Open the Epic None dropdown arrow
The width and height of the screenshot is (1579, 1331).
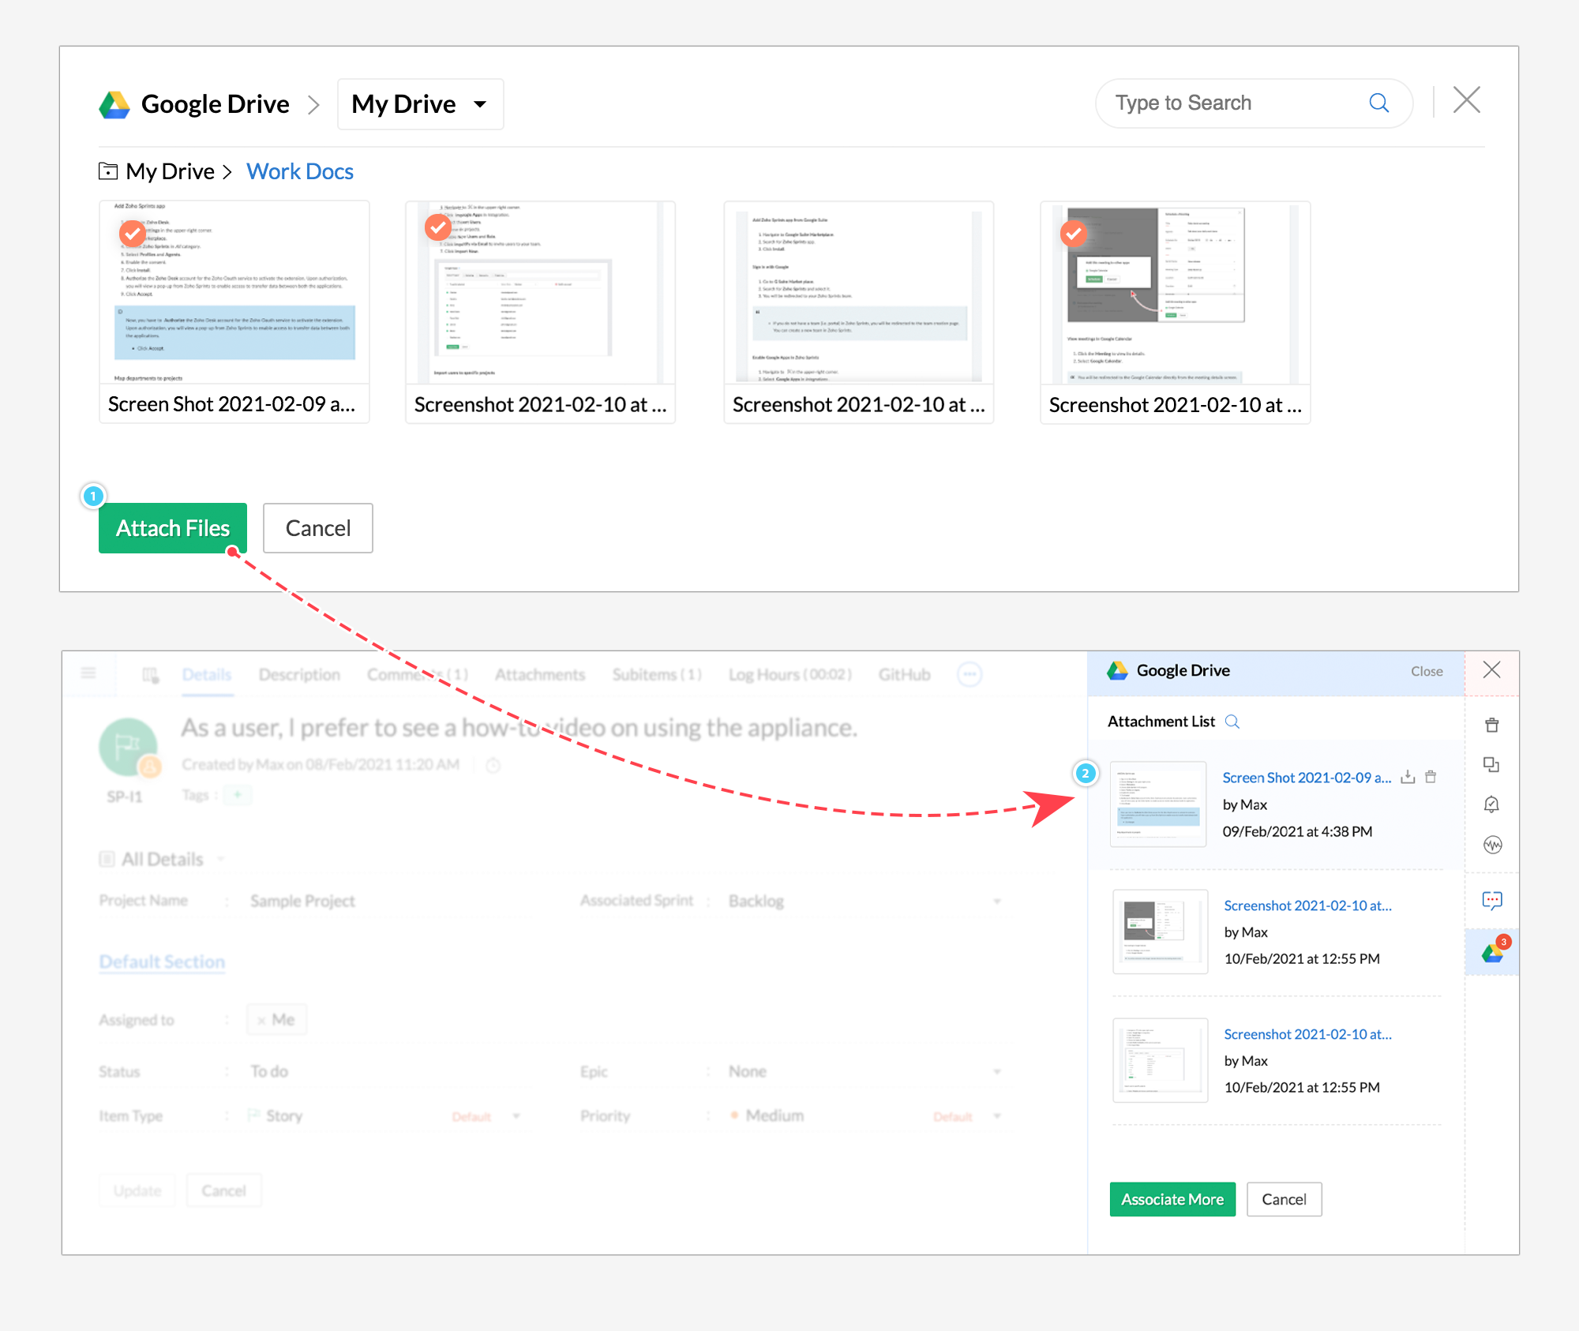996,1071
